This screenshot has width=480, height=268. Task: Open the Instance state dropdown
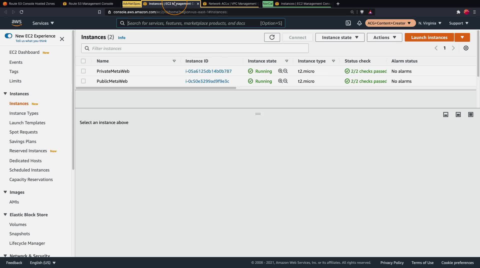coord(340,37)
